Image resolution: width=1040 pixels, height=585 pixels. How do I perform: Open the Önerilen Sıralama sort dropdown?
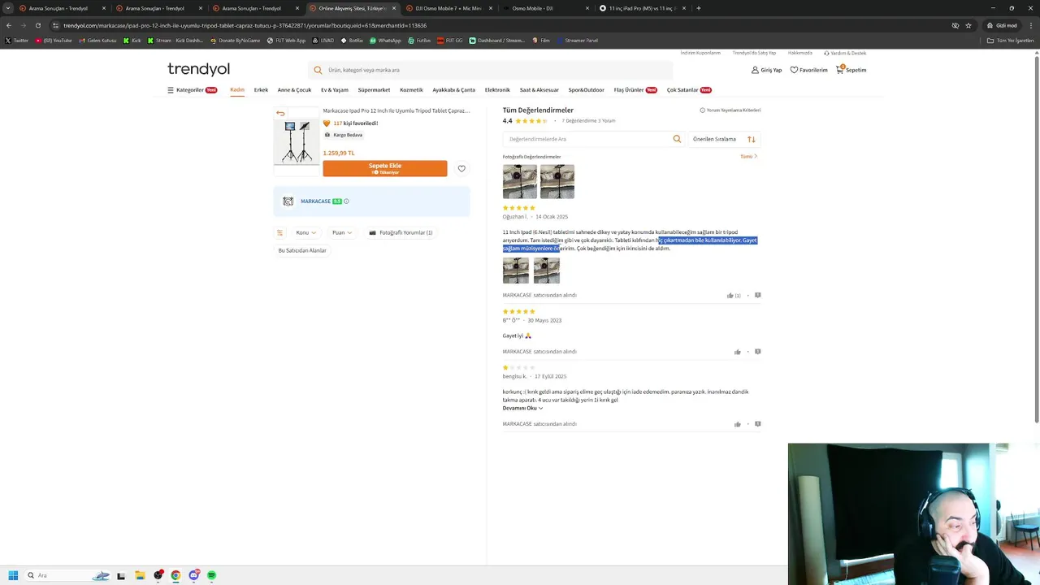(724, 139)
